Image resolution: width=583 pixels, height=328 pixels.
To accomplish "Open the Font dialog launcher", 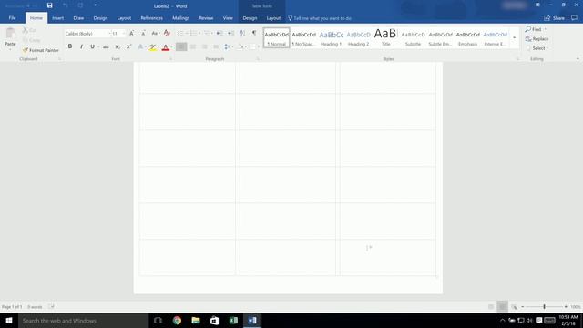I will point(170,59).
